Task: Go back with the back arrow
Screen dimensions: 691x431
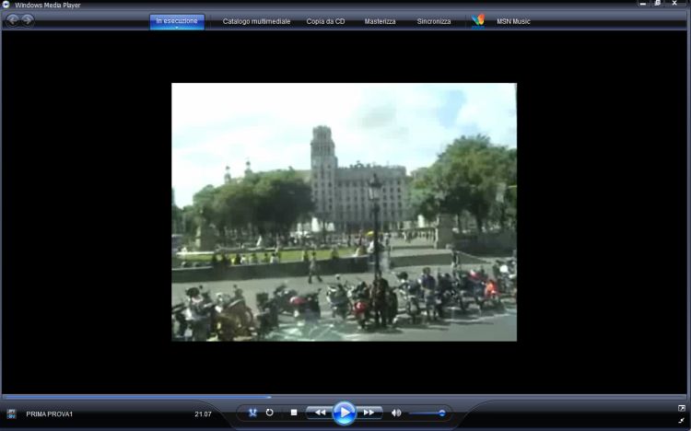Action: point(13,20)
